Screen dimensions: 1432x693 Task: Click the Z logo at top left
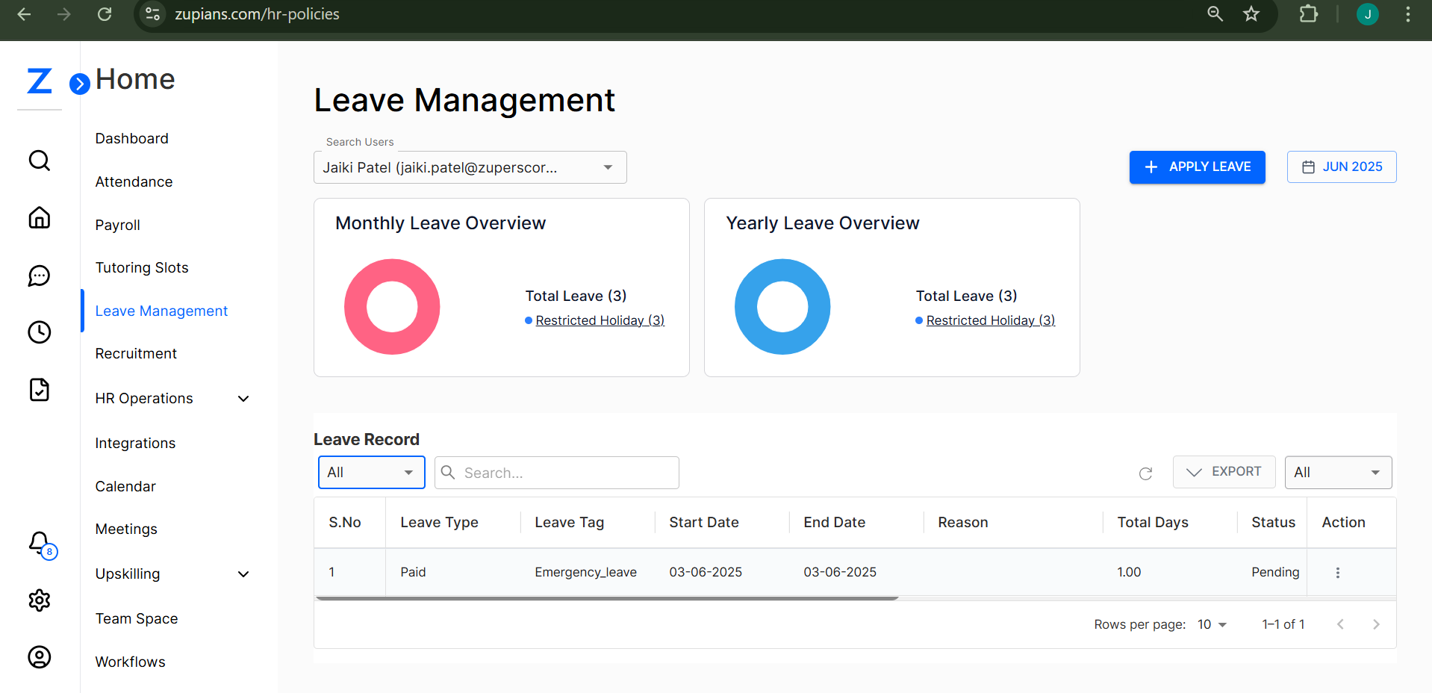coord(39,81)
